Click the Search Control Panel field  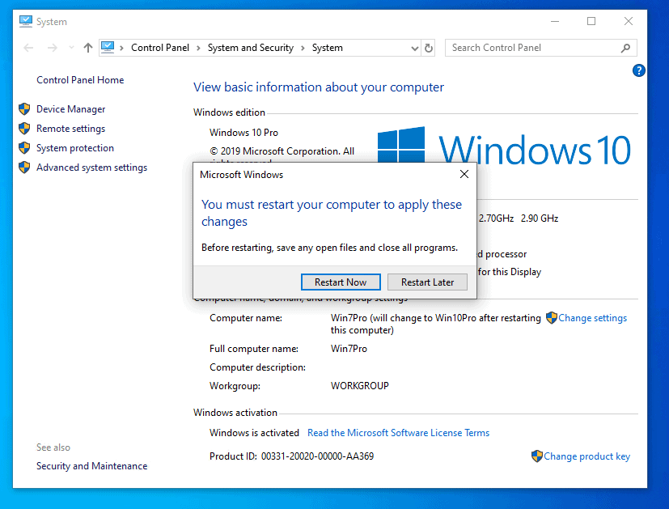coord(532,48)
